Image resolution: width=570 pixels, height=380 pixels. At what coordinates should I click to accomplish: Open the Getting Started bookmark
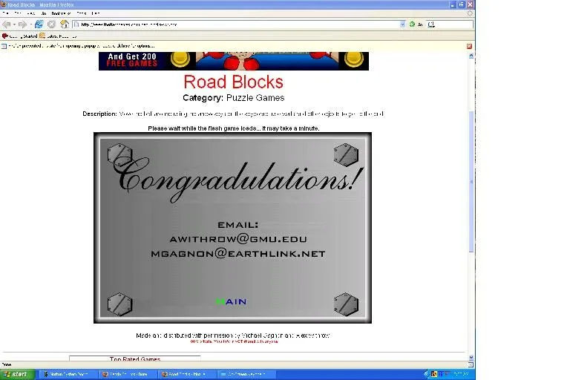(20, 35)
